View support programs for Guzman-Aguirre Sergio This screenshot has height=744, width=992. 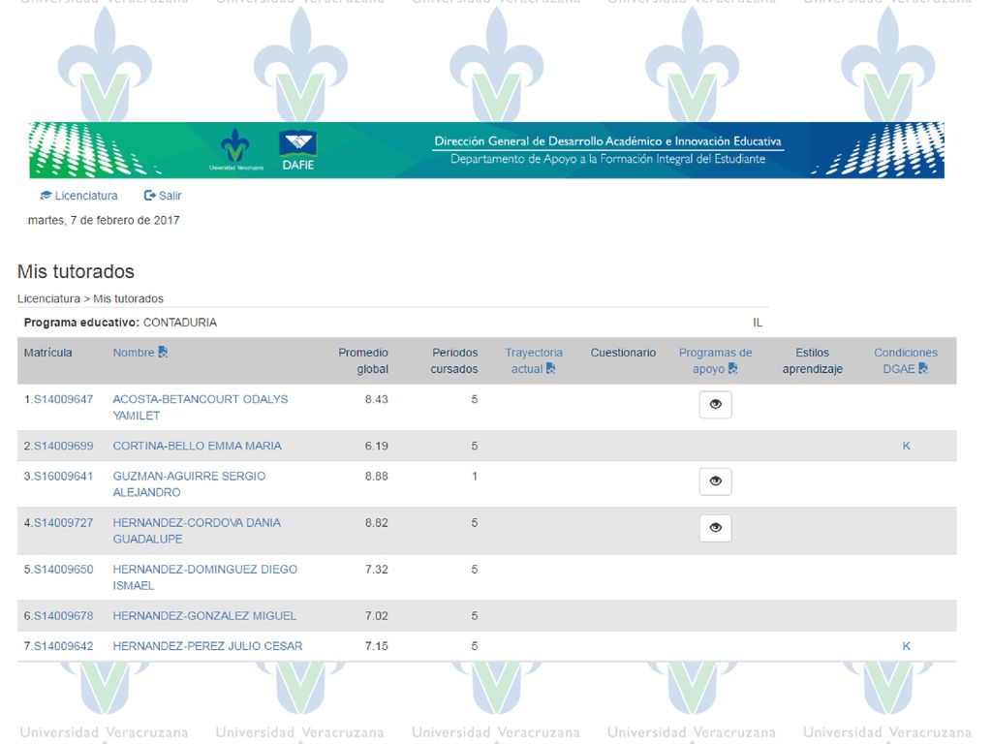(x=716, y=480)
